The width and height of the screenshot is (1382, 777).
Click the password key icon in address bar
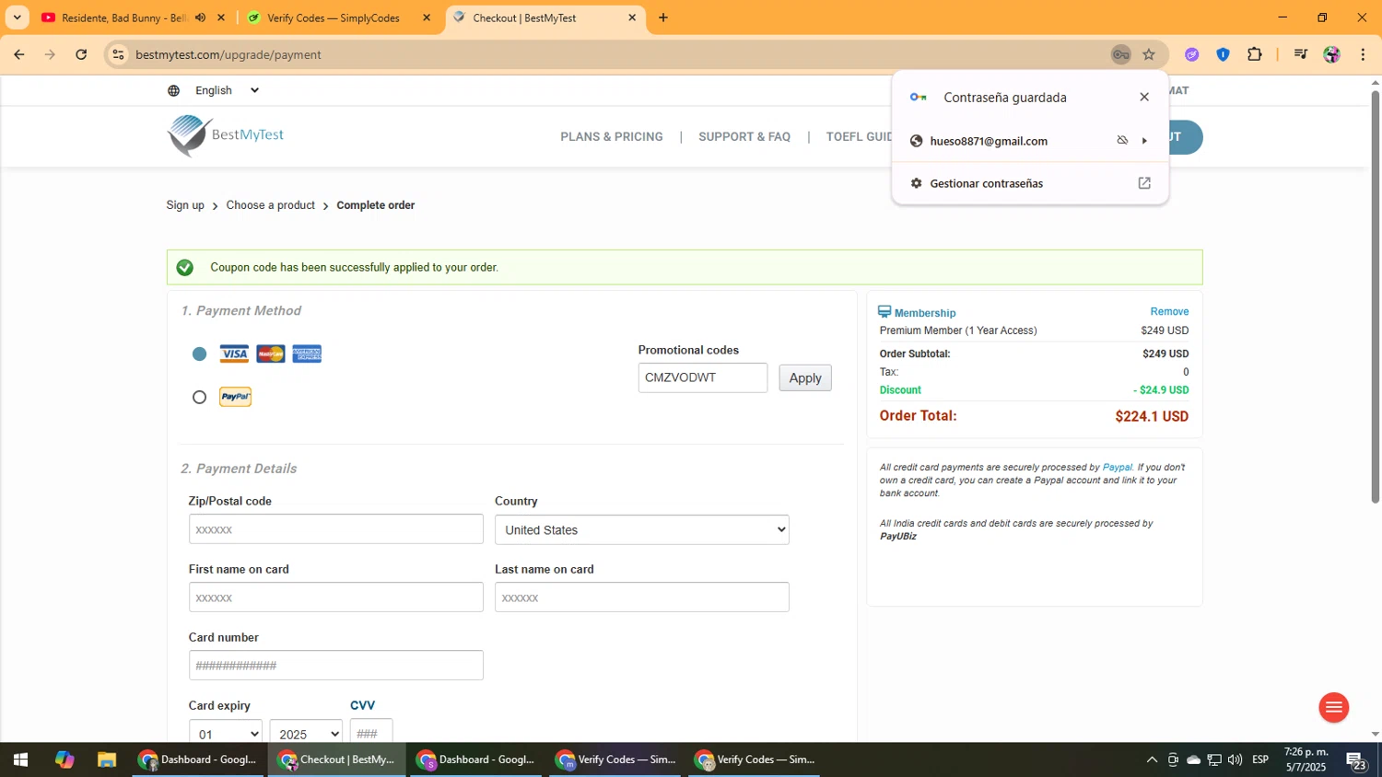point(1120,54)
